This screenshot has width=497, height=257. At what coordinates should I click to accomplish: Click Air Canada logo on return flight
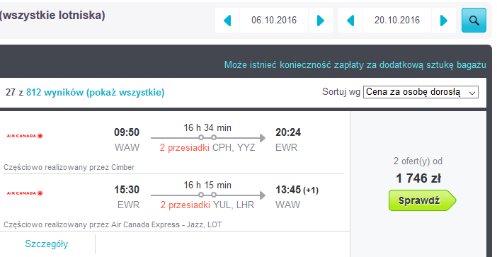pyautogui.click(x=25, y=193)
